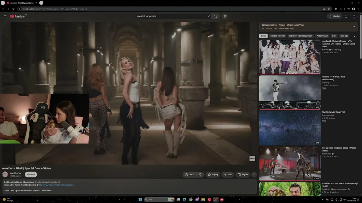Open the GECE BENİMLE DÖNÜYOR thumbnail
Viewport: 362px width, 203px height.
290,128
